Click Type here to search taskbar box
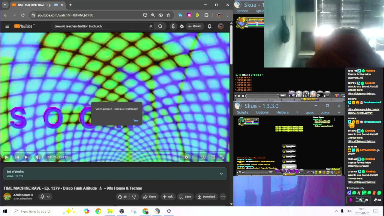The height and width of the screenshot is (216, 384). (x=45, y=211)
